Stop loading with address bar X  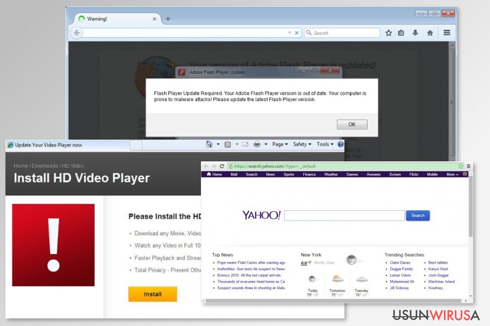click(x=297, y=33)
